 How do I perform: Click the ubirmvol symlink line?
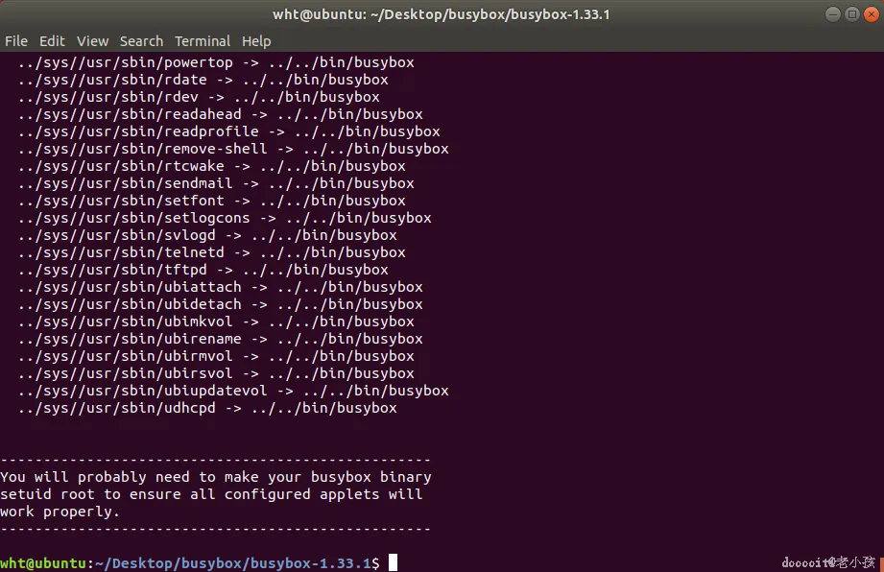(216, 356)
